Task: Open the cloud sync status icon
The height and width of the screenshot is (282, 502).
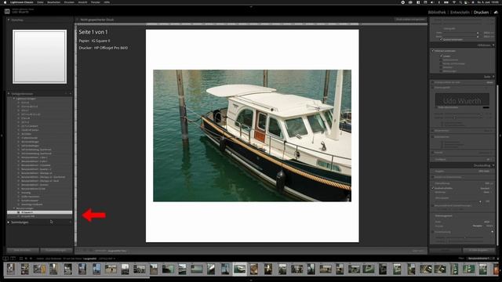Action: coord(496,13)
